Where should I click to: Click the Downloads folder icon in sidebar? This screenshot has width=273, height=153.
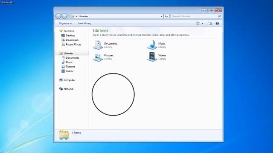click(63, 40)
